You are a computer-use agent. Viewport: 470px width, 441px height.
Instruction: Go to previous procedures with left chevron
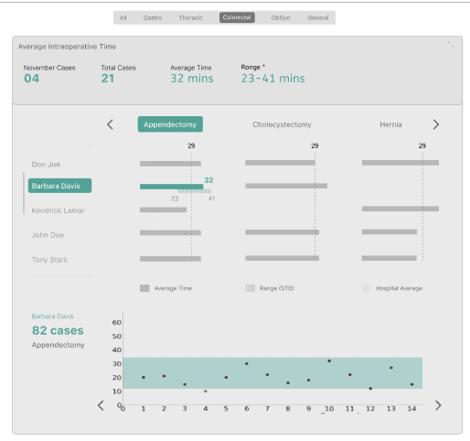pos(110,124)
